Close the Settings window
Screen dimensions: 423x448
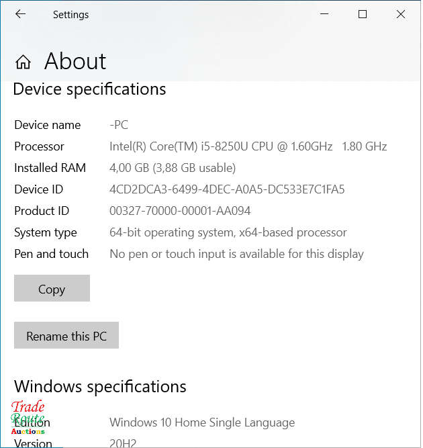(x=401, y=14)
